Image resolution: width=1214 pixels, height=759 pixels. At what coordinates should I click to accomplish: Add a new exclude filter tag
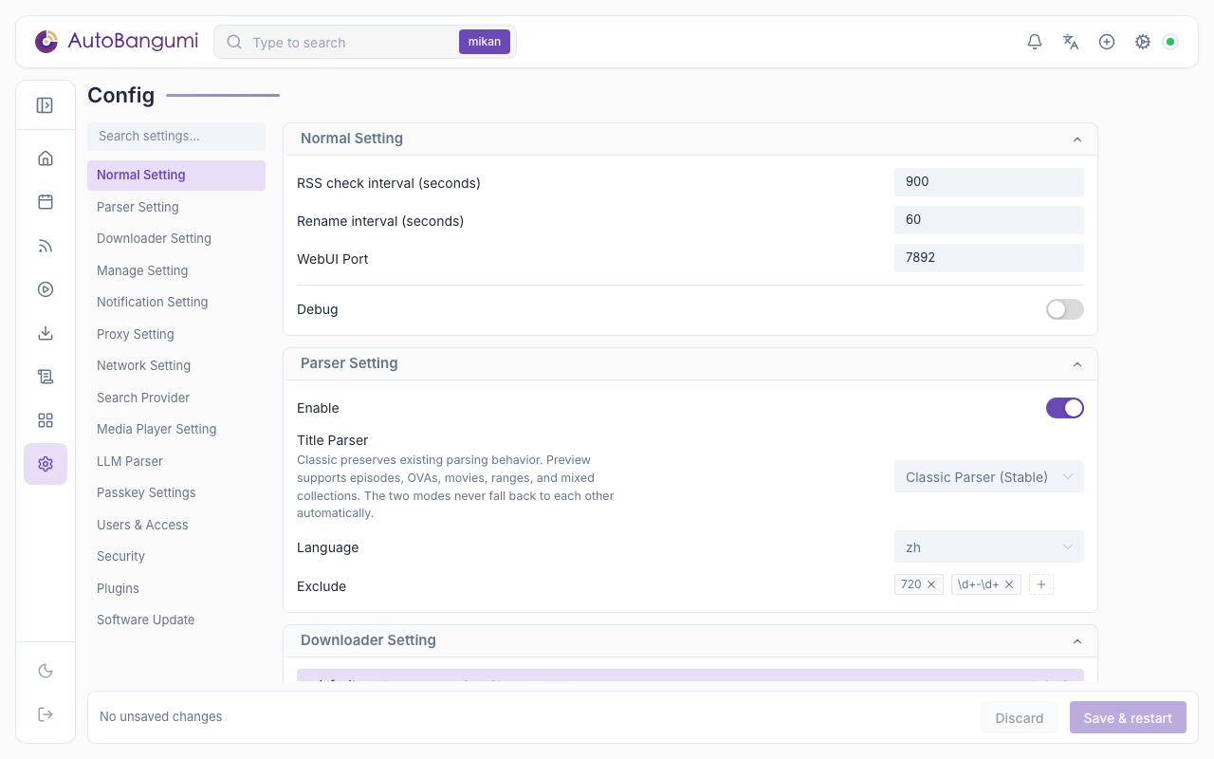(1041, 584)
